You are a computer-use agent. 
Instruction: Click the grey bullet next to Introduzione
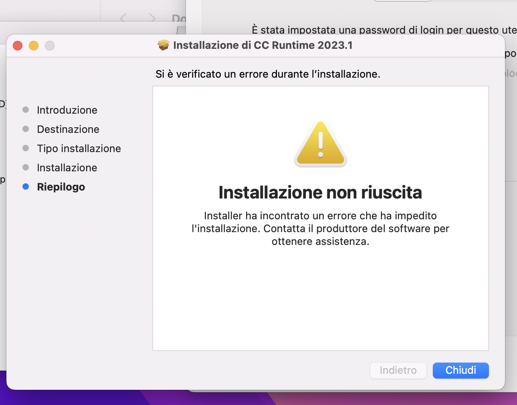point(26,110)
